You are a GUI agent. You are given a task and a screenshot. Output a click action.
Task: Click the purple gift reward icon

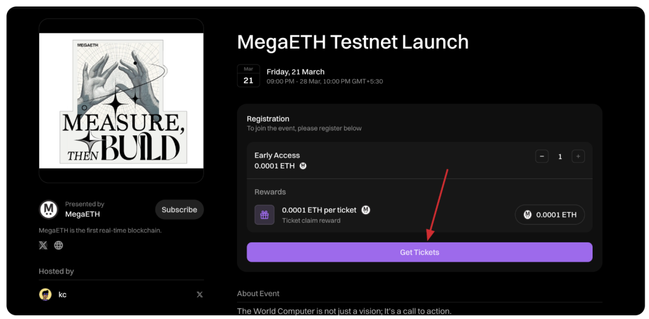264,215
